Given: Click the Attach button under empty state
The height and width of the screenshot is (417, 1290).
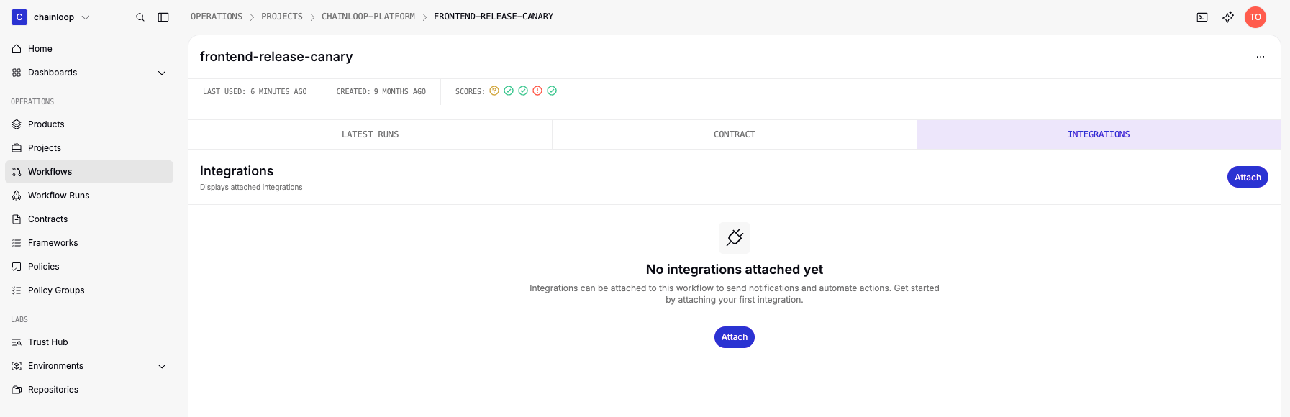Looking at the screenshot, I should click(x=735, y=337).
